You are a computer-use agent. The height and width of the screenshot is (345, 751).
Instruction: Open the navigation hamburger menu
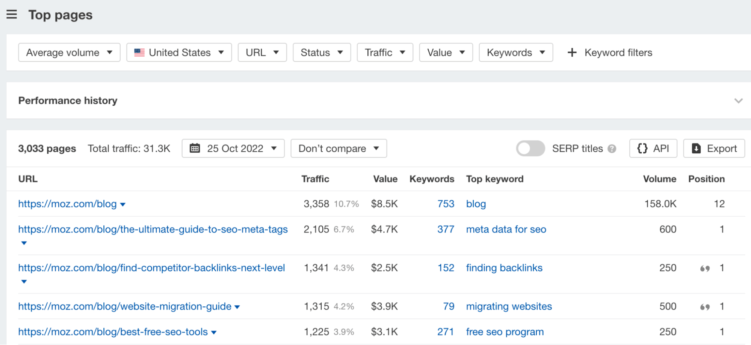(x=12, y=15)
